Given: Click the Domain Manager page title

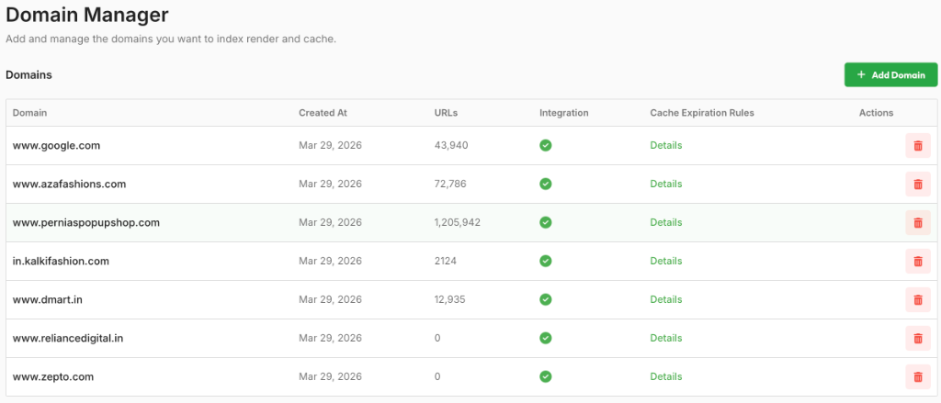Looking at the screenshot, I should click(x=87, y=15).
